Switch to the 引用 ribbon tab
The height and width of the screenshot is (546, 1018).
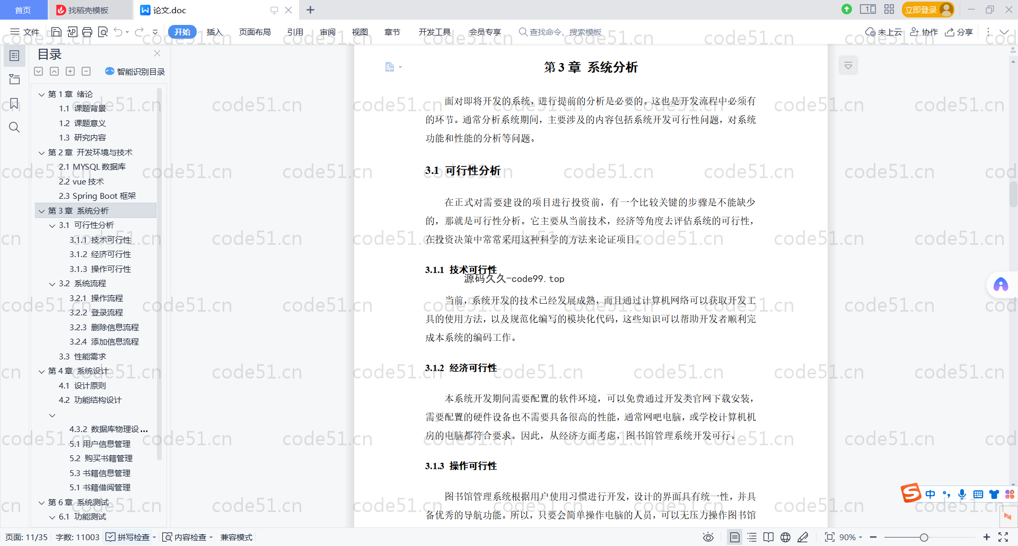(295, 32)
